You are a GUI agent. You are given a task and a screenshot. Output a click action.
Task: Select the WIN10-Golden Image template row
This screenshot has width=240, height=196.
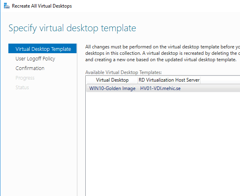163,88
